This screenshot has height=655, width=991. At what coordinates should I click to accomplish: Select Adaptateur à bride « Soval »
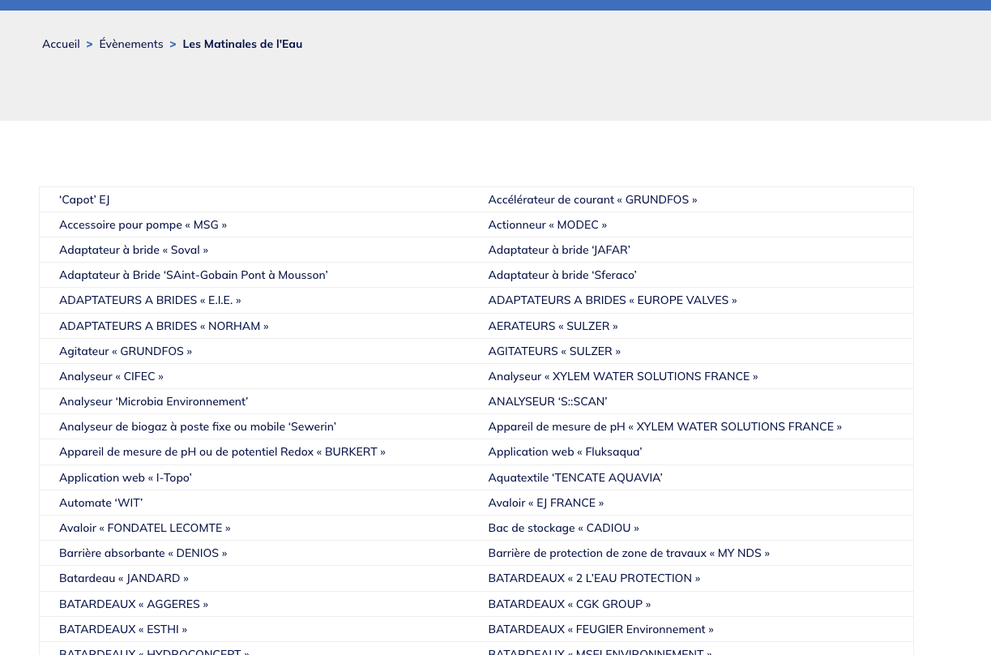tap(134, 250)
